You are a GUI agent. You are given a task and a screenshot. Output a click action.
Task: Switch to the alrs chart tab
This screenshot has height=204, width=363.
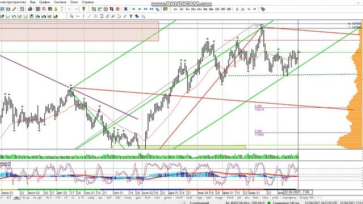(247, 198)
